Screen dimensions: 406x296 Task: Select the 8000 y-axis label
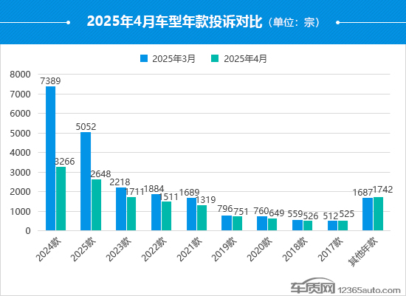[x=20, y=75]
